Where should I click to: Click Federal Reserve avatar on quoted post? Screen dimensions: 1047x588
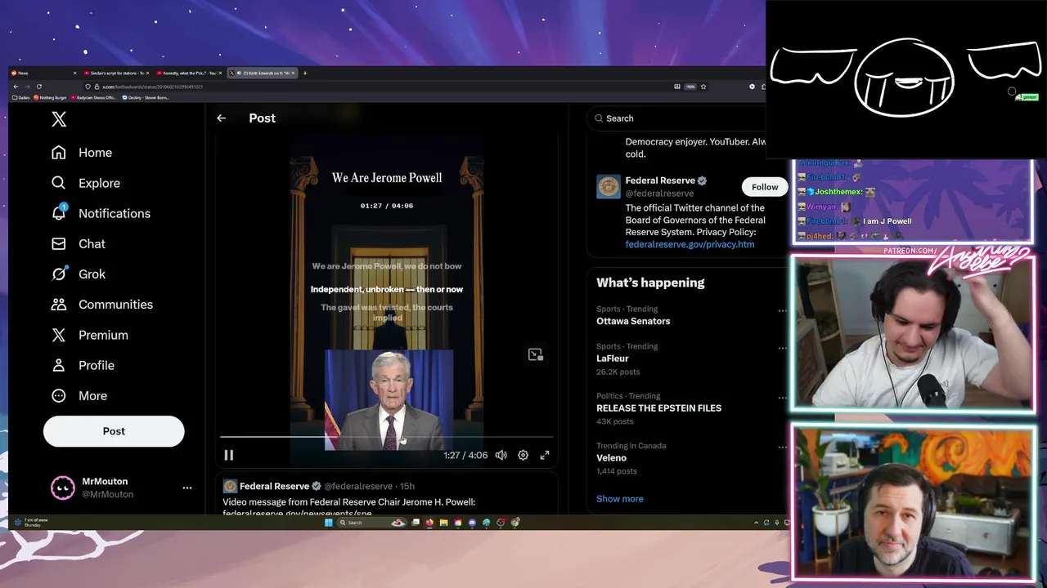[230, 486]
